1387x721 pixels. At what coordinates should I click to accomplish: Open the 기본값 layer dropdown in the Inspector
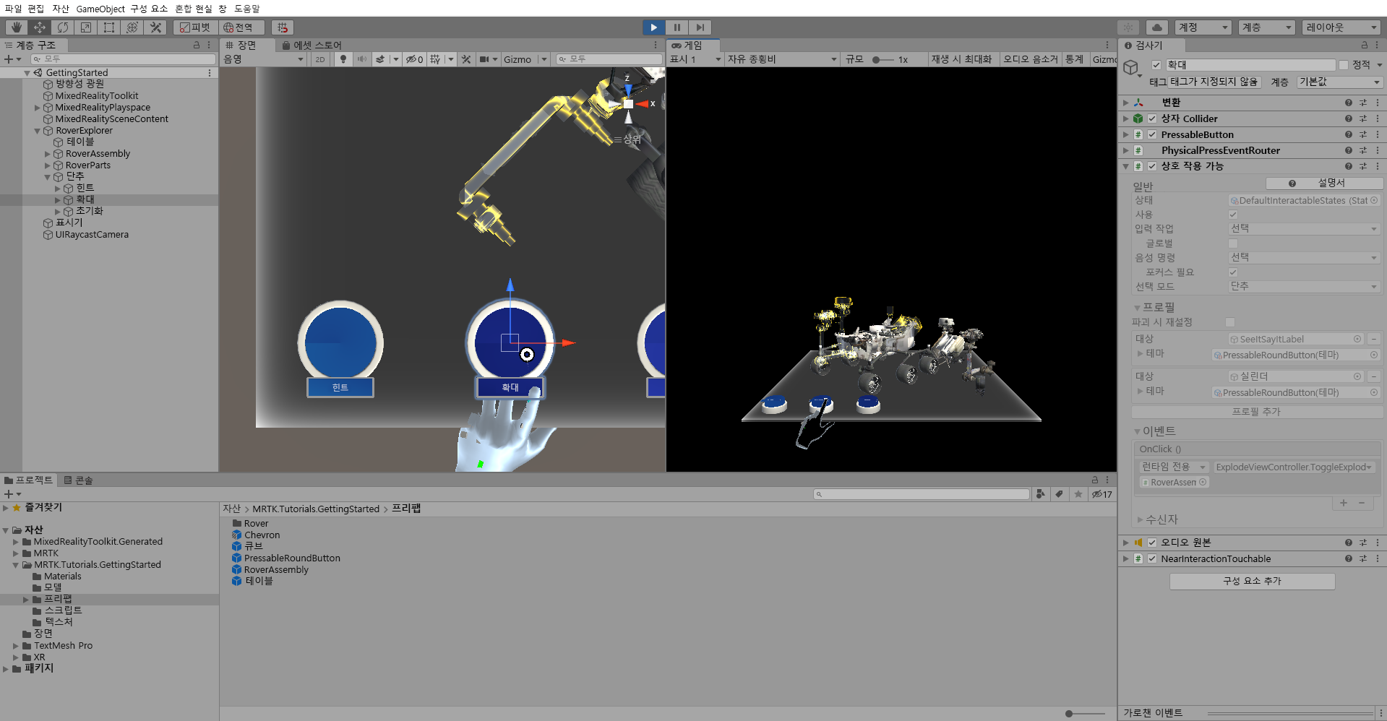(1339, 82)
